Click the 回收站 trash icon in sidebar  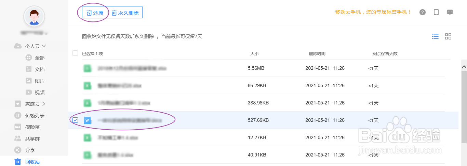pyautogui.click(x=17, y=162)
